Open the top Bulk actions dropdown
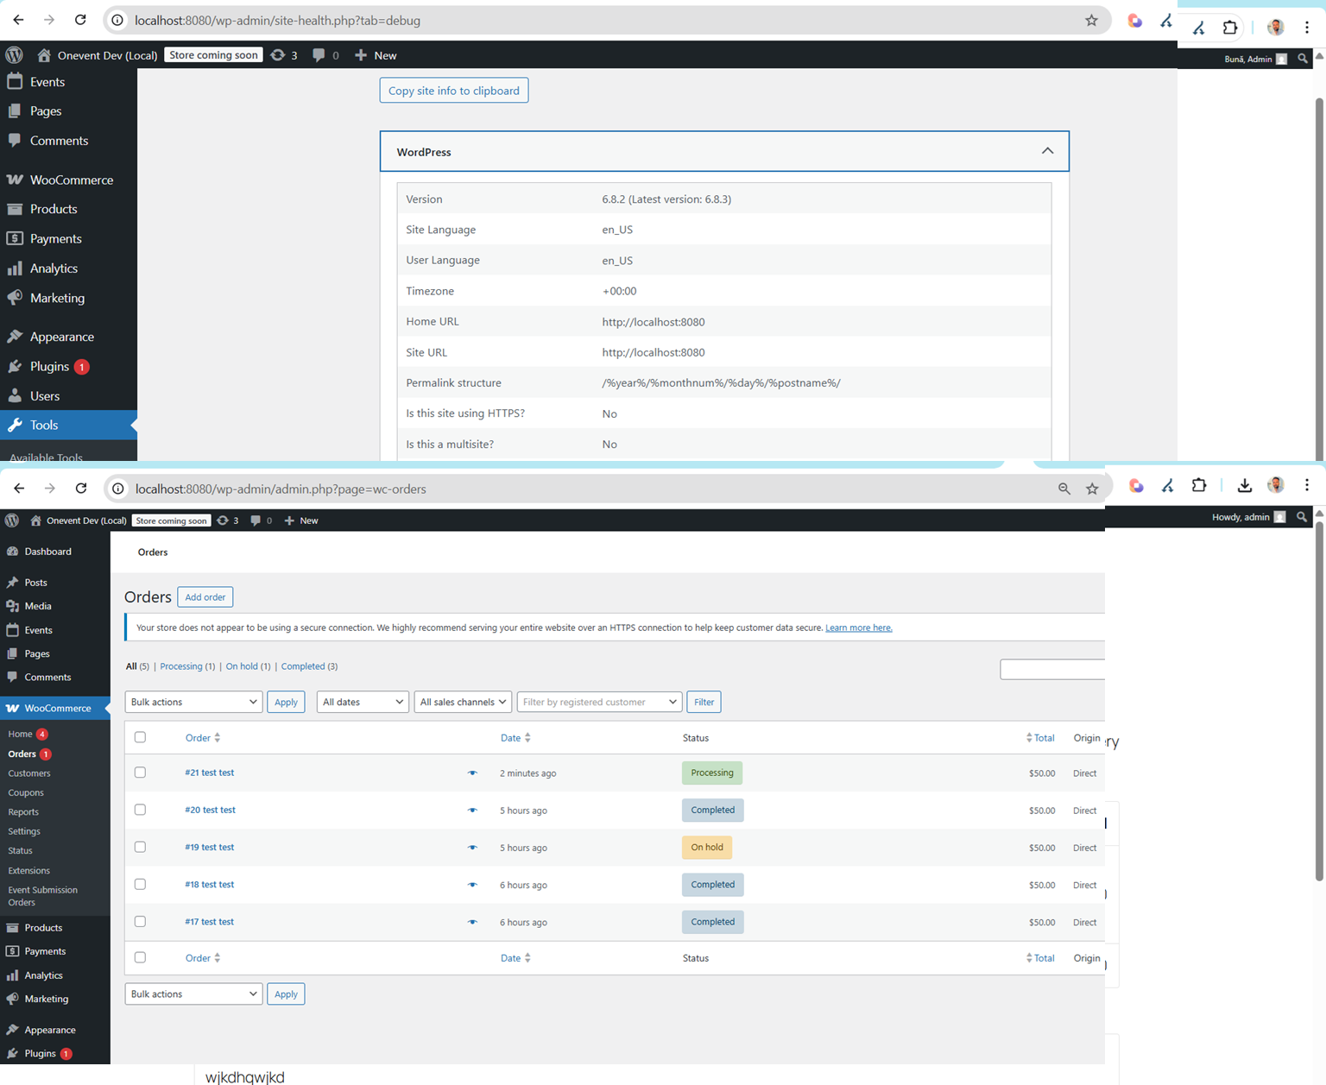This screenshot has height=1085, width=1326. pyautogui.click(x=193, y=702)
